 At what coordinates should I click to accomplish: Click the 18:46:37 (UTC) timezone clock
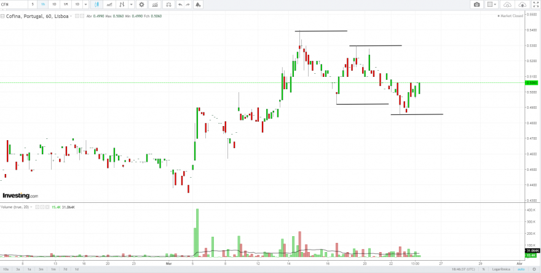[463, 269]
